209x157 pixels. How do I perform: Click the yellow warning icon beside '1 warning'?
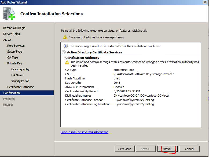pos(65,37)
